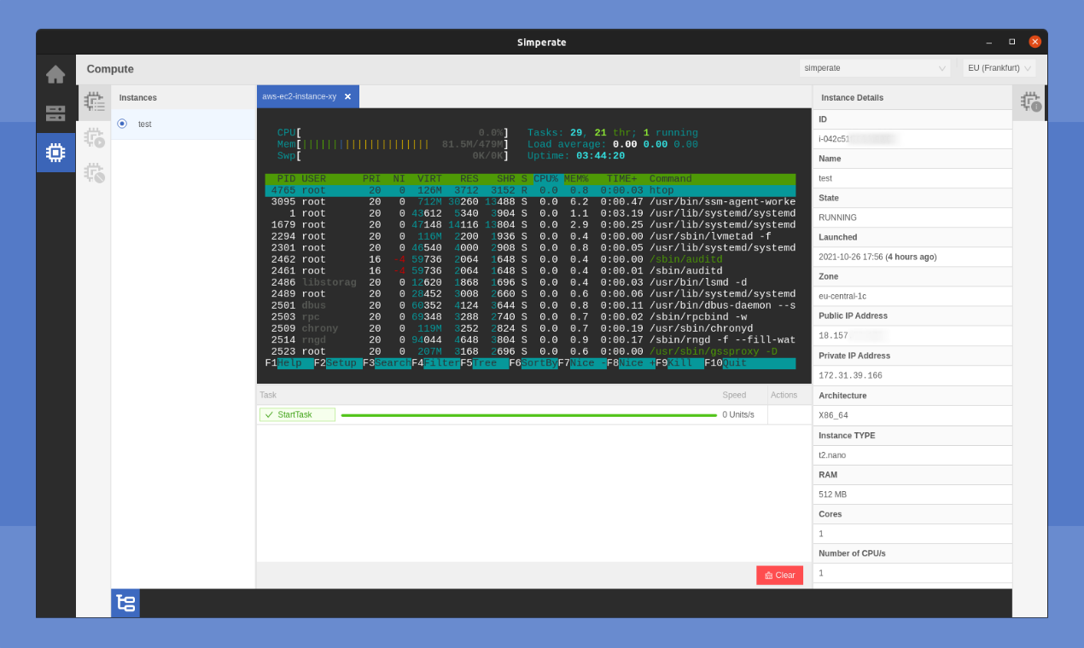Select the chronyd process row
Viewport: 1084px width, 648px height.
[530, 328]
